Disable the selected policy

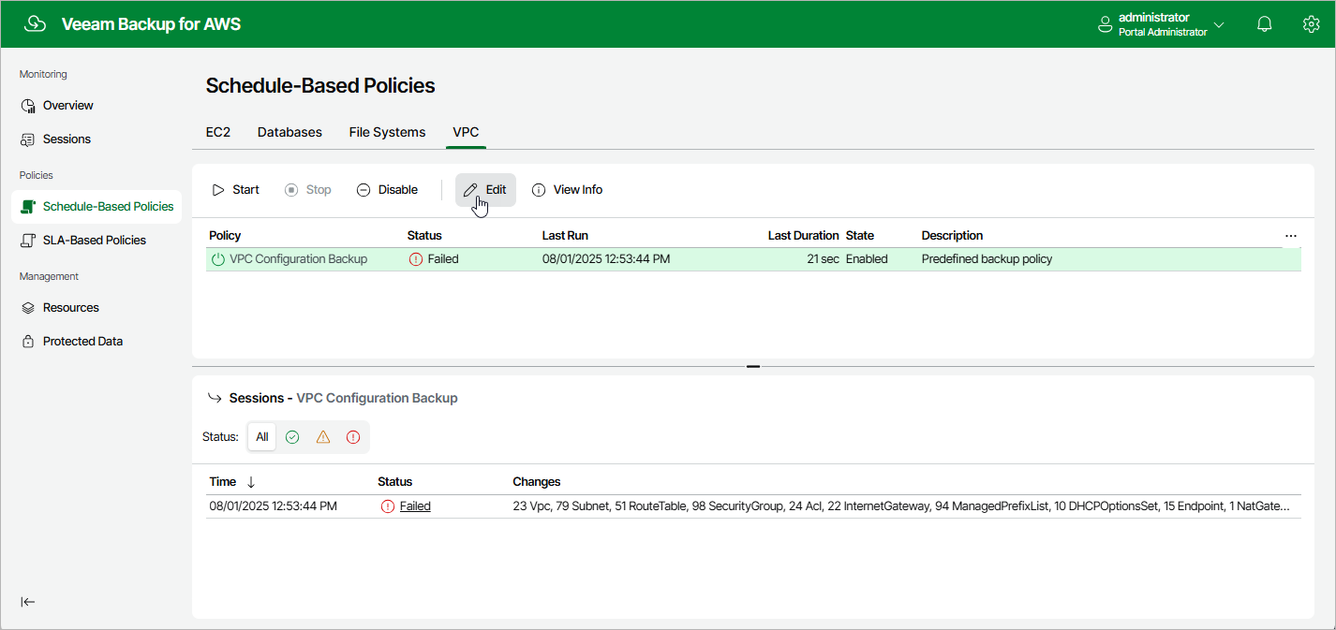click(x=387, y=190)
